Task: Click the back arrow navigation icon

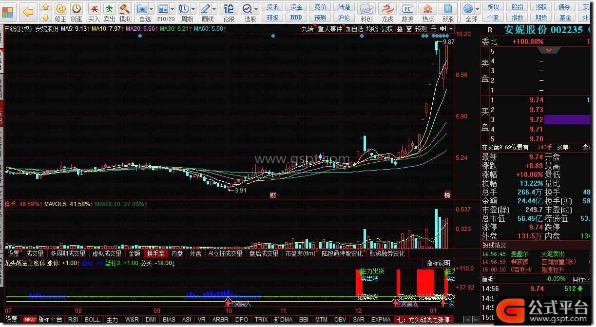Action: tap(28, 12)
